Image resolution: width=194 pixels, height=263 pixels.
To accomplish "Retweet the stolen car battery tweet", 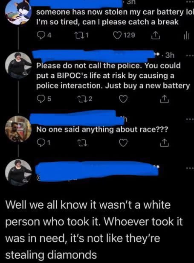I will coord(81,35).
